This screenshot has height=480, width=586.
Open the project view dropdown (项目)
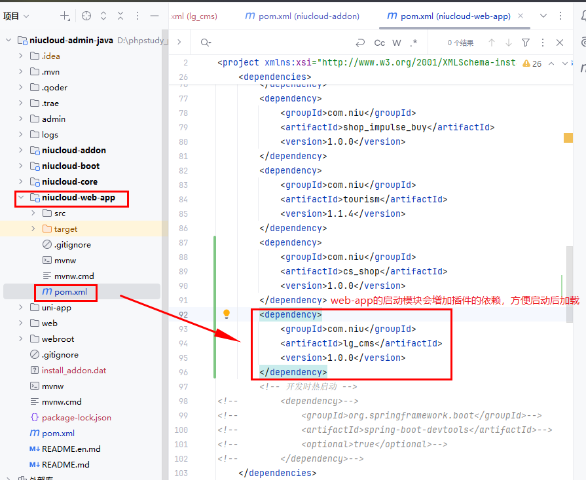(x=16, y=16)
